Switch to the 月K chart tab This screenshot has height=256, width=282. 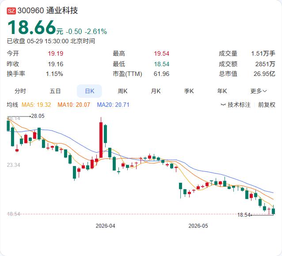tap(156, 91)
